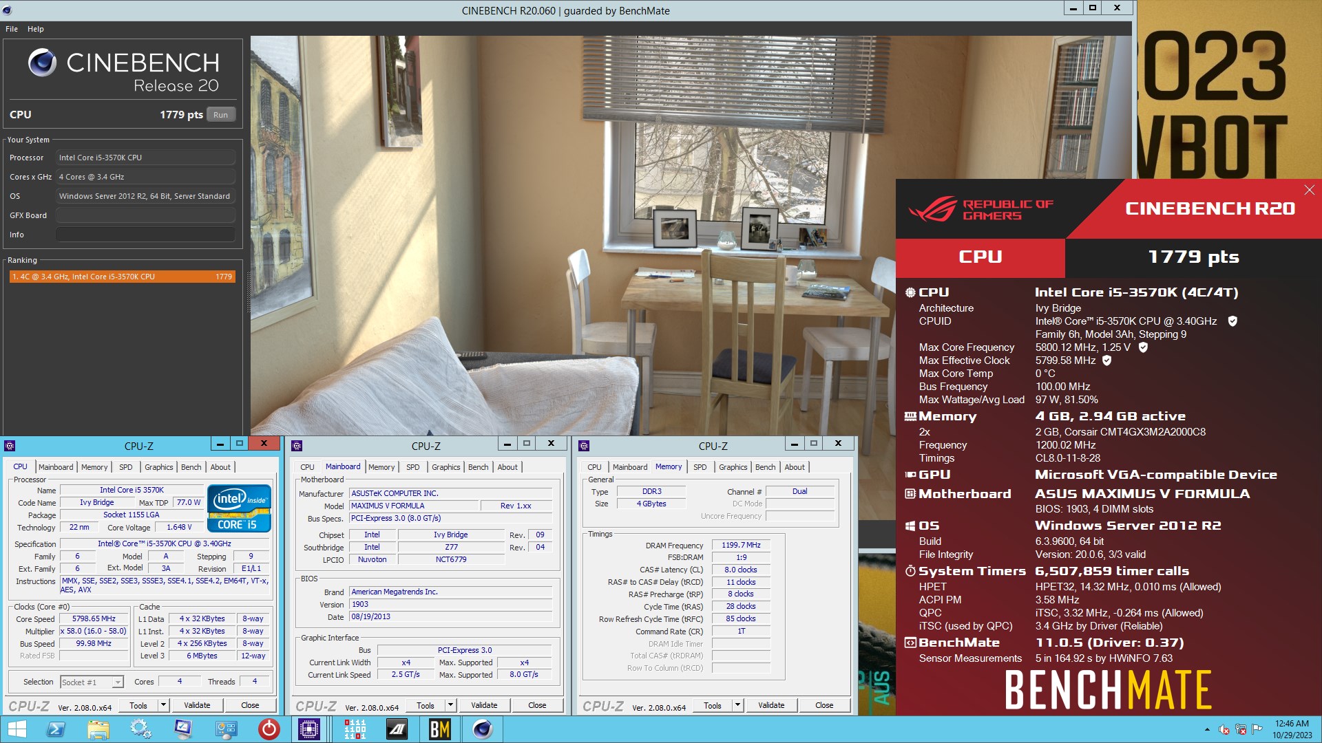The width and height of the screenshot is (1322, 743).
Task: Select the CPU tab in the Mainboard CPU-Z window
Action: click(x=307, y=467)
